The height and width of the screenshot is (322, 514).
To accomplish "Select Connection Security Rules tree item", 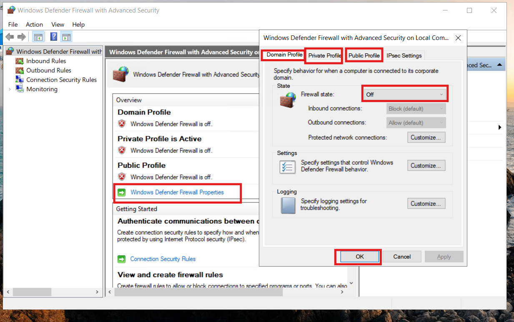I will coord(61,80).
